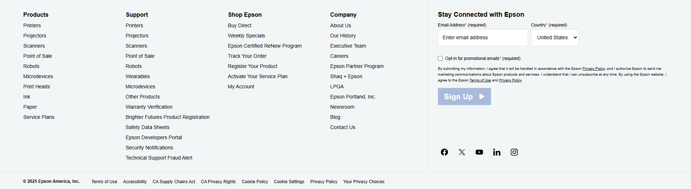The width and height of the screenshot is (691, 189).
Task: Open Terms of Use in the bottom bar
Action: pos(104,182)
